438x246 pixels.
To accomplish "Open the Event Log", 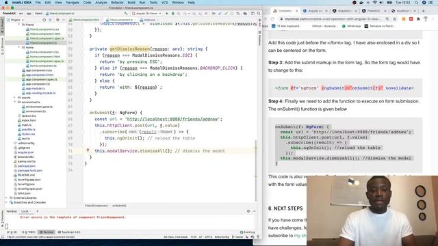I will [x=248, y=232].
